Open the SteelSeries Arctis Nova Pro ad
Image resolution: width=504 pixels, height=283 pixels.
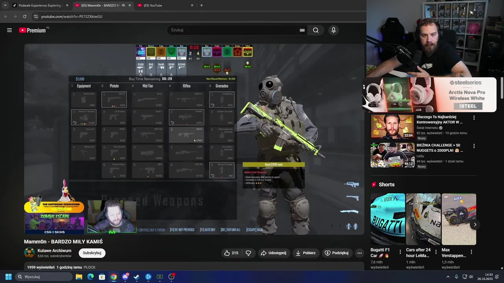coord(430,95)
